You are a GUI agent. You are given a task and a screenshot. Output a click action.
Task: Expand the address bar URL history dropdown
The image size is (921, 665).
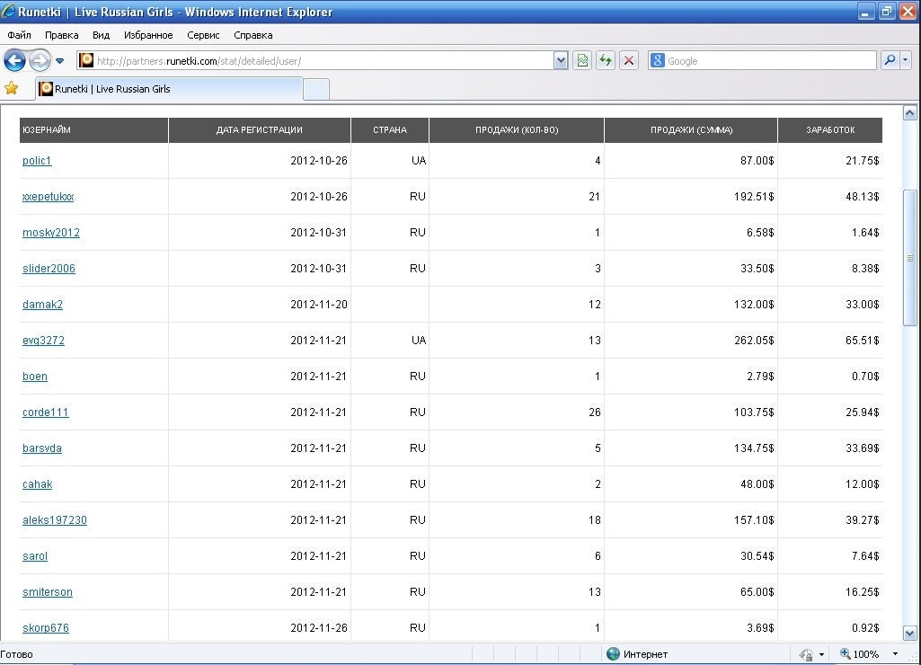click(561, 60)
